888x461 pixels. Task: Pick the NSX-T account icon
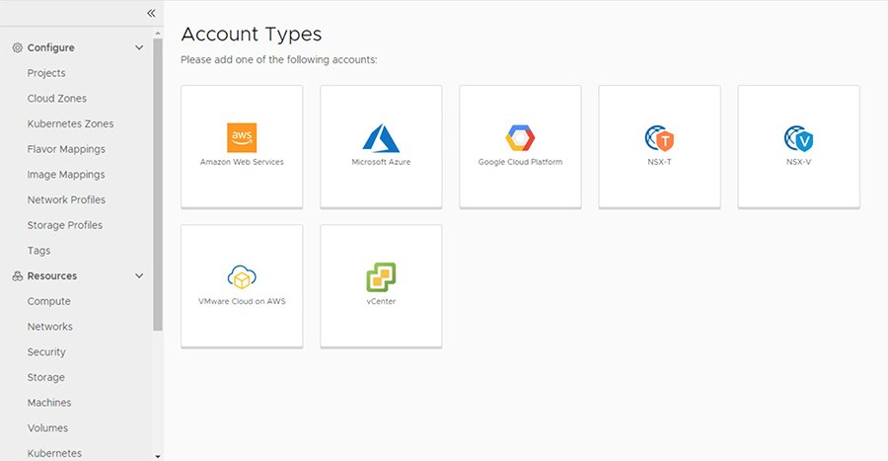point(659,138)
